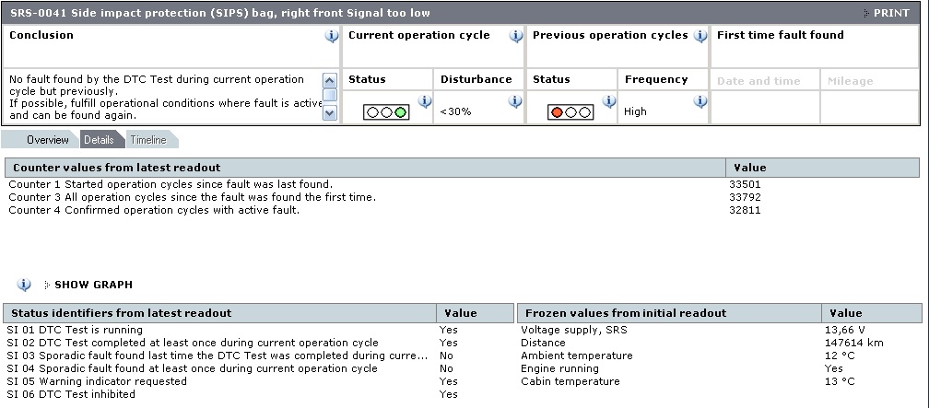Click info icon beside previous cycles red light
This screenshot has height=408, width=929.
609,101
